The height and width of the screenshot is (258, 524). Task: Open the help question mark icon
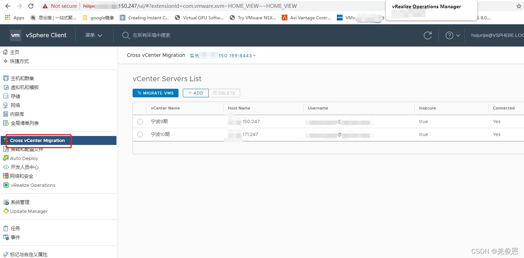[449, 35]
